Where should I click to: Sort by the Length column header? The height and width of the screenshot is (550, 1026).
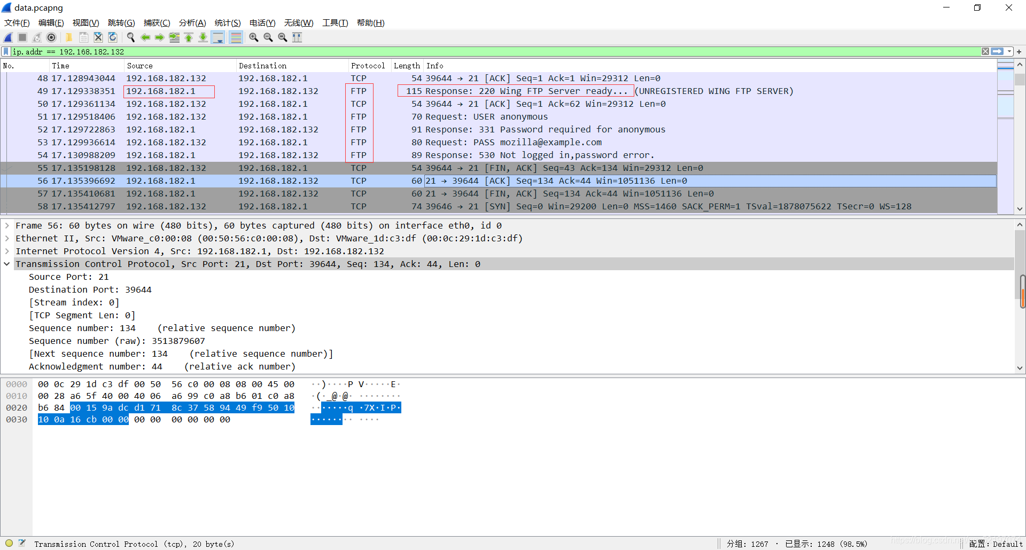[x=407, y=66]
